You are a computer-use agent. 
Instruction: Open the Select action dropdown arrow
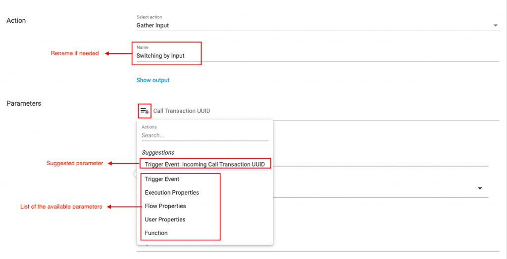point(495,26)
